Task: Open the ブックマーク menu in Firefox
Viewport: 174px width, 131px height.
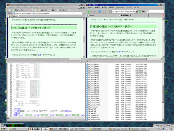Action: pos(120,8)
